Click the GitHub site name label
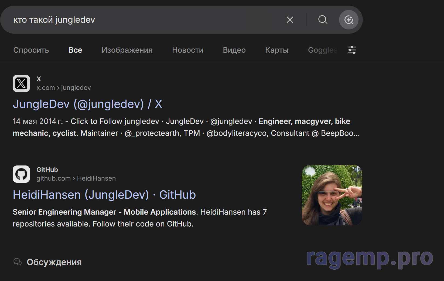The width and height of the screenshot is (444, 281). (47, 170)
